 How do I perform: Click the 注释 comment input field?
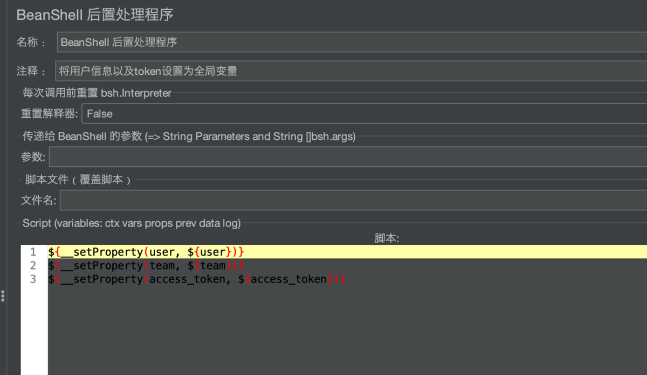tap(351, 70)
